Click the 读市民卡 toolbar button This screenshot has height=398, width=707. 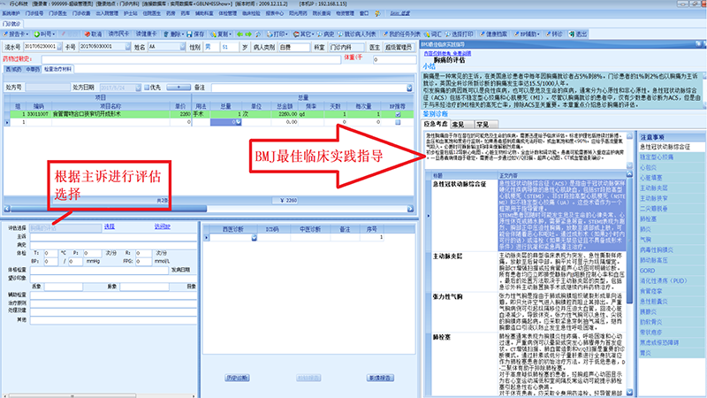coord(118,34)
